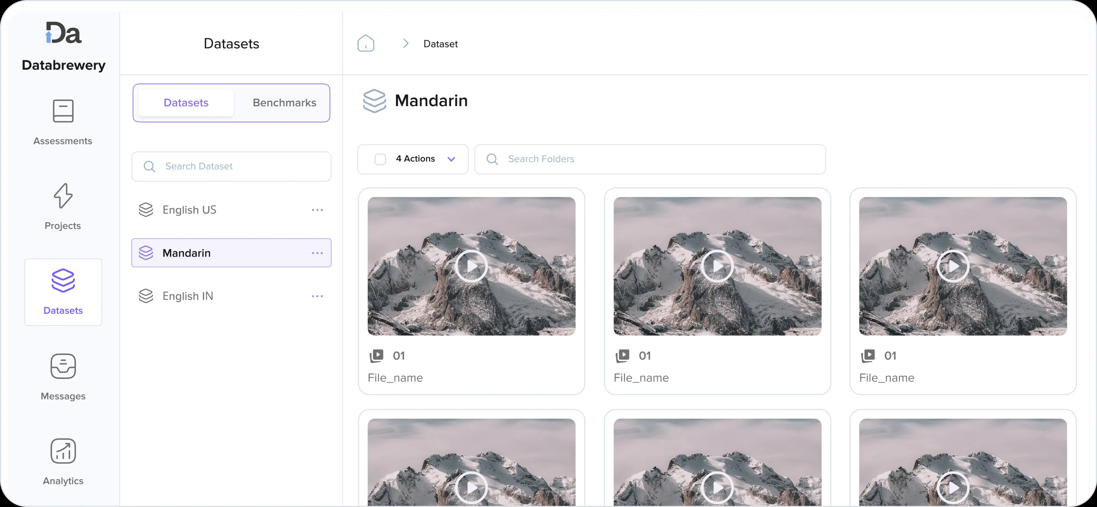Open the Assessments sidebar icon

point(63,111)
